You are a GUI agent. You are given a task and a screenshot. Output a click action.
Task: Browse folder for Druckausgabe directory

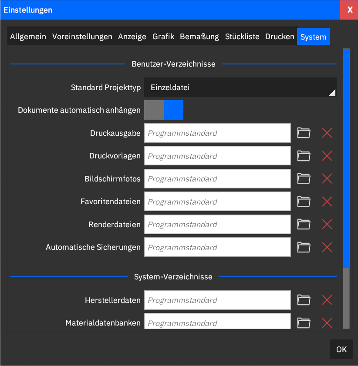pos(304,133)
